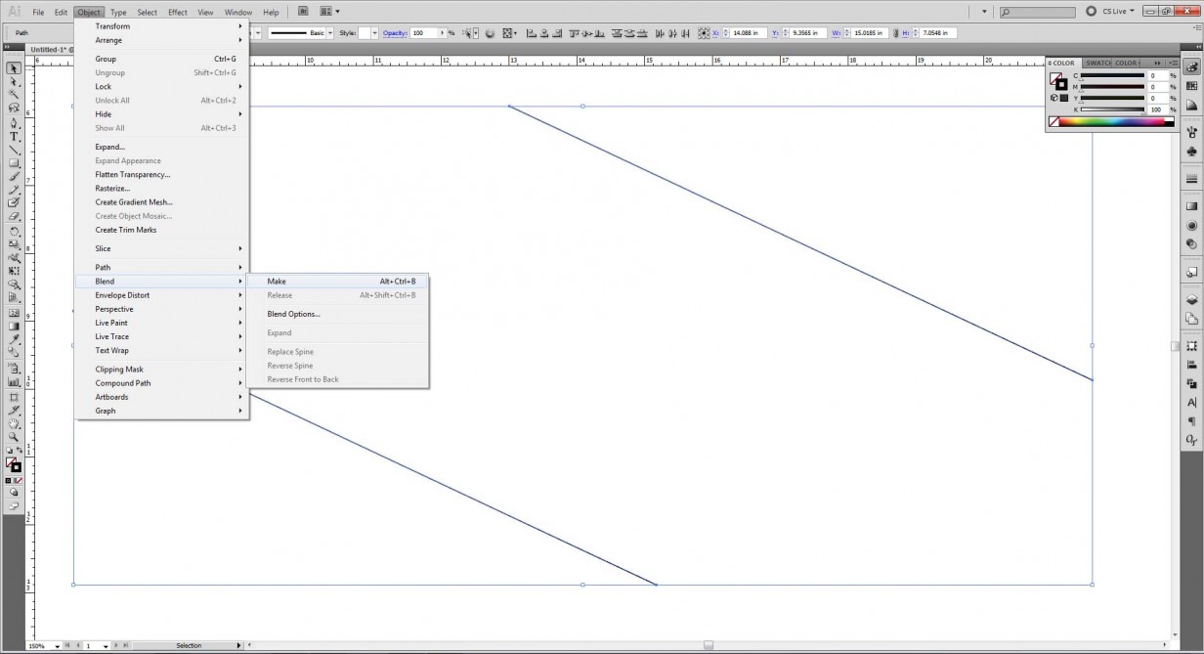Expand the Envelope Distort submenu

pyautogui.click(x=121, y=294)
